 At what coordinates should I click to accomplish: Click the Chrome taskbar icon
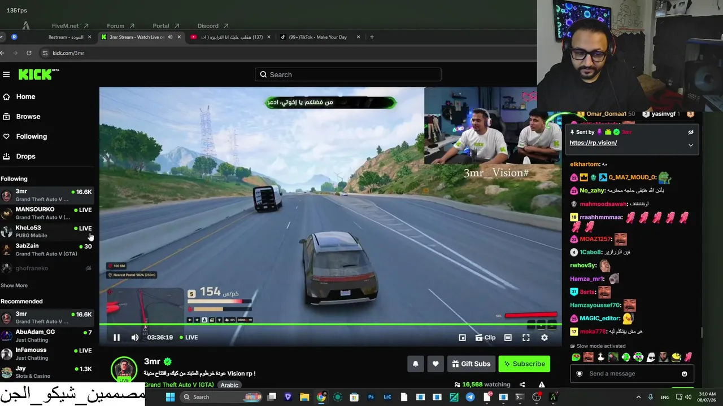pyautogui.click(x=321, y=397)
